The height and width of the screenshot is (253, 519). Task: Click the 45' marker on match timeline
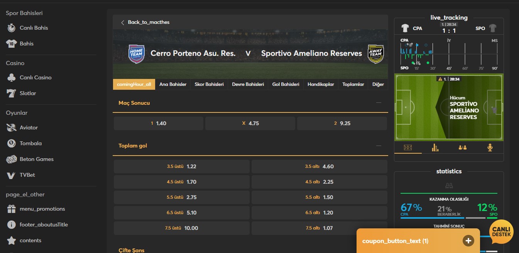point(449,68)
